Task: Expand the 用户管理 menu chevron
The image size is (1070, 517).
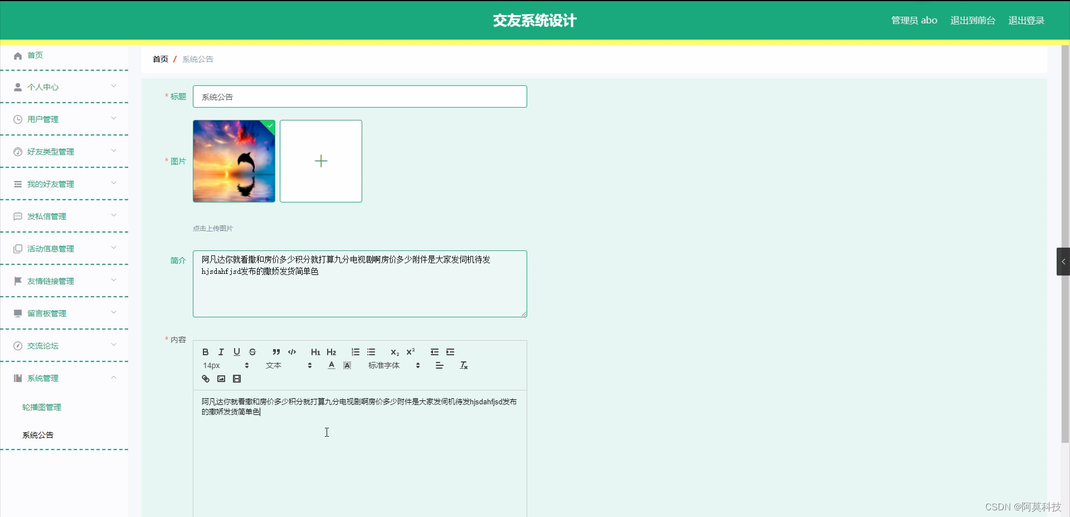Action: (114, 119)
